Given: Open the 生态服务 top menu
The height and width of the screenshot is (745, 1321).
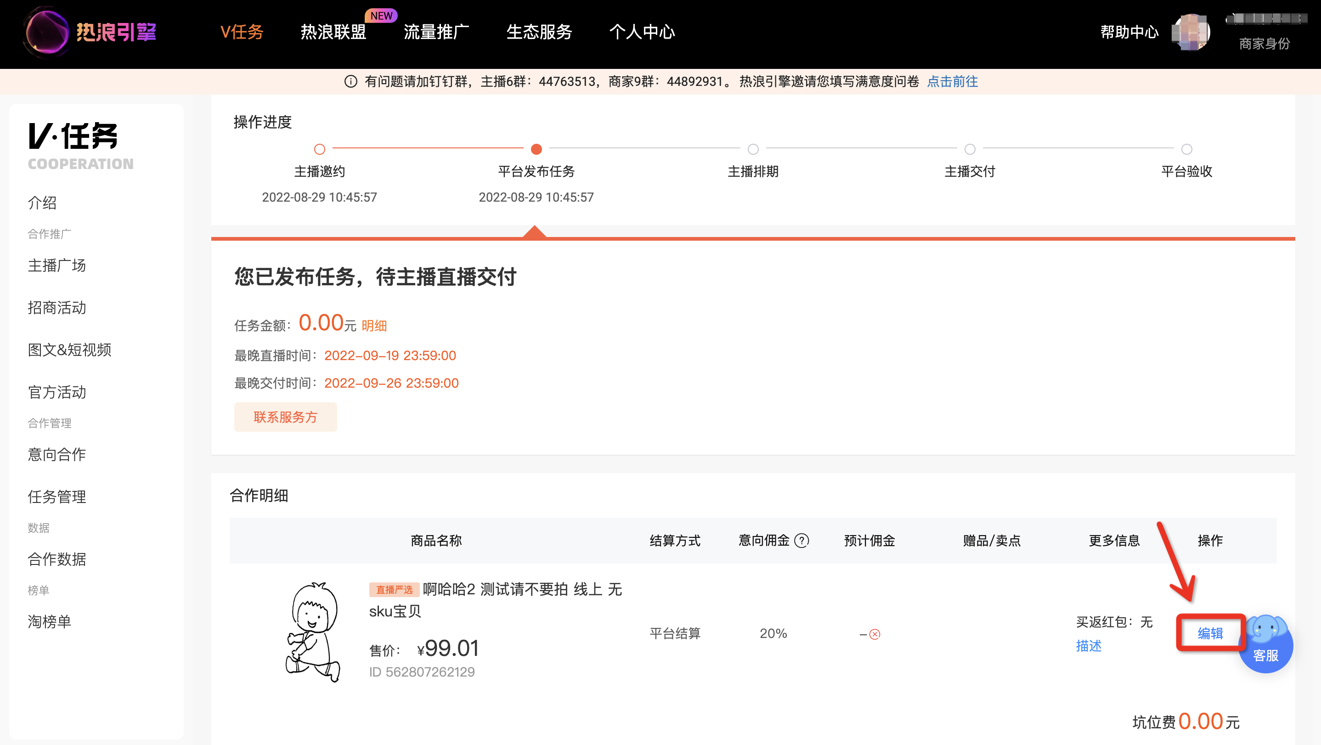Looking at the screenshot, I should coord(539,32).
